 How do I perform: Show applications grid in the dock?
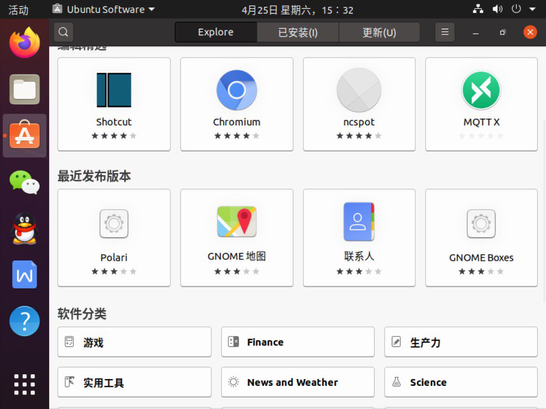point(24,384)
